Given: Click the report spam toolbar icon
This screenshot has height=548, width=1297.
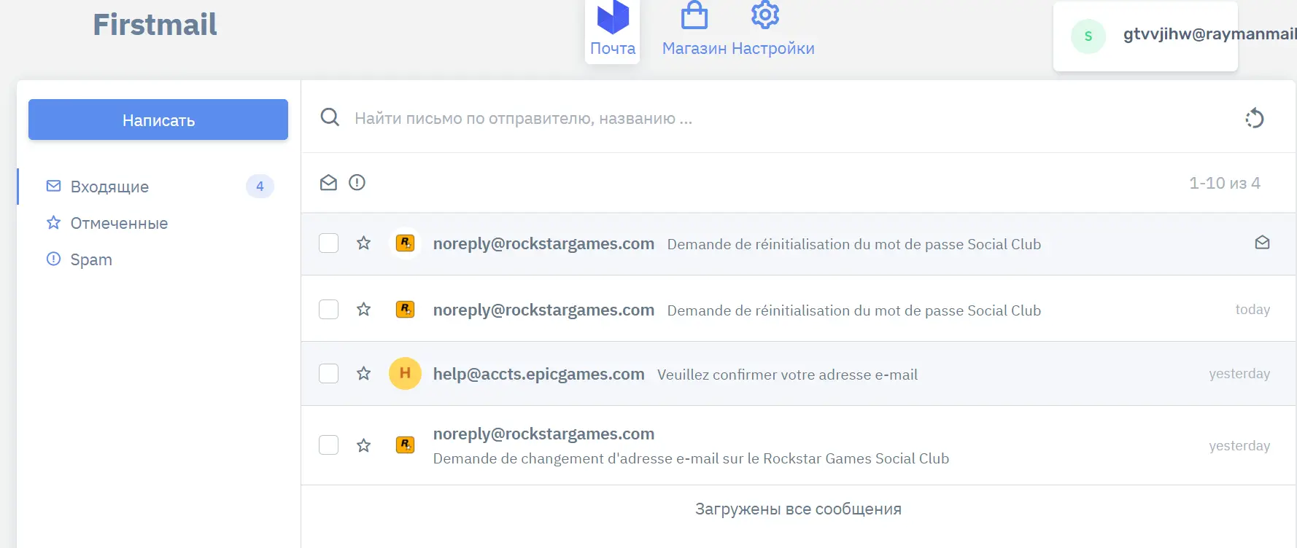Looking at the screenshot, I should coord(357,182).
